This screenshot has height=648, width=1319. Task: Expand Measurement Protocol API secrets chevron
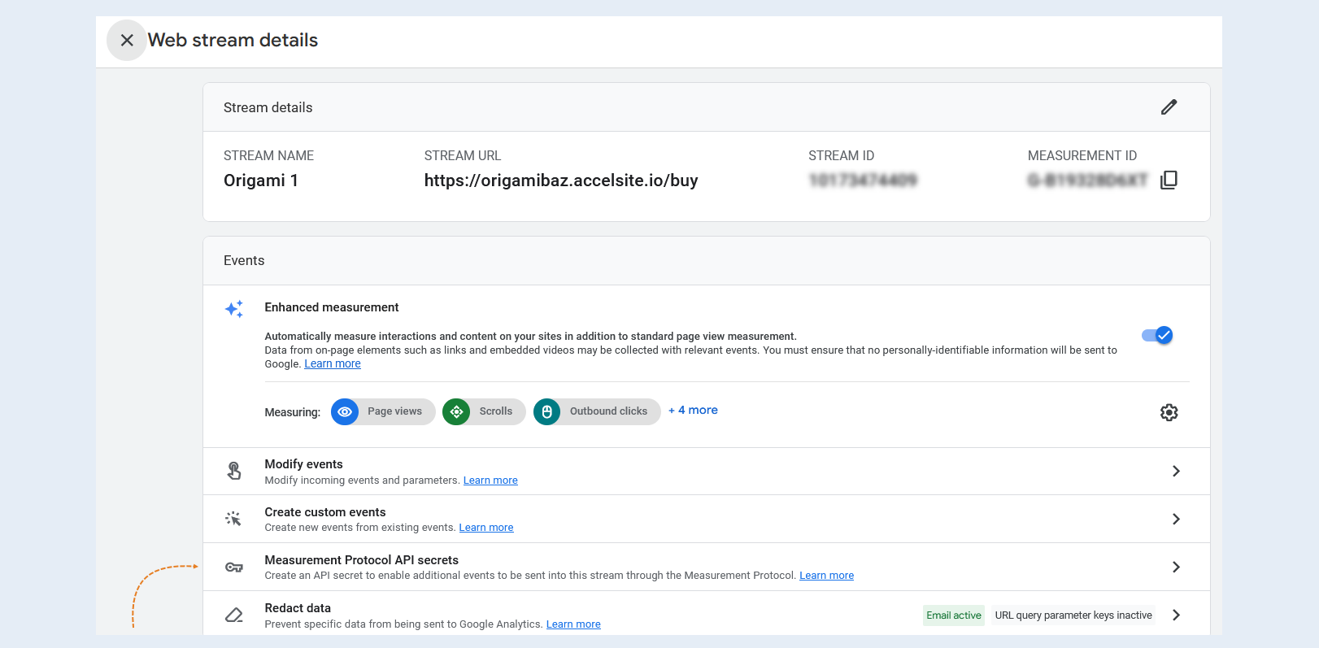1176,567
